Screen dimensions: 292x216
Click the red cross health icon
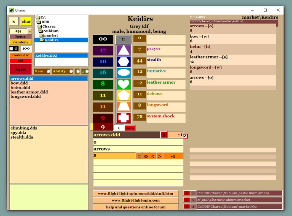(123, 118)
